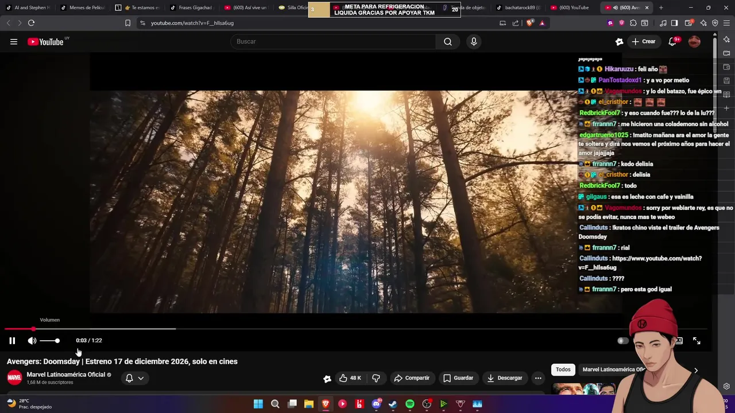Toggle the Brave sidebar panel button
This screenshot has height=413, width=735.
pyautogui.click(x=675, y=23)
